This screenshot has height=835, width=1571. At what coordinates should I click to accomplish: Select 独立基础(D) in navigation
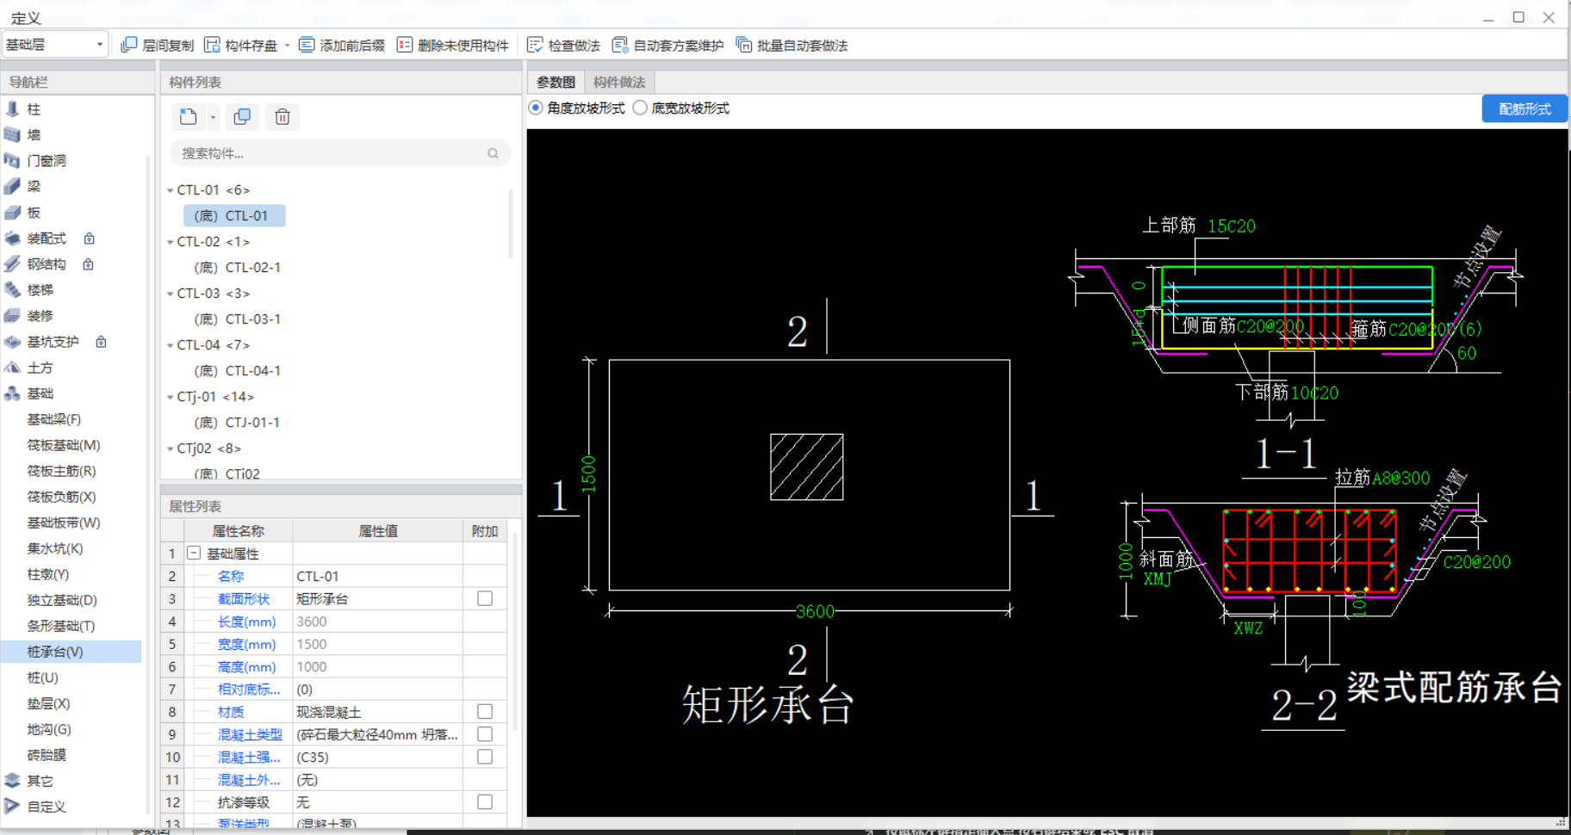pos(61,600)
